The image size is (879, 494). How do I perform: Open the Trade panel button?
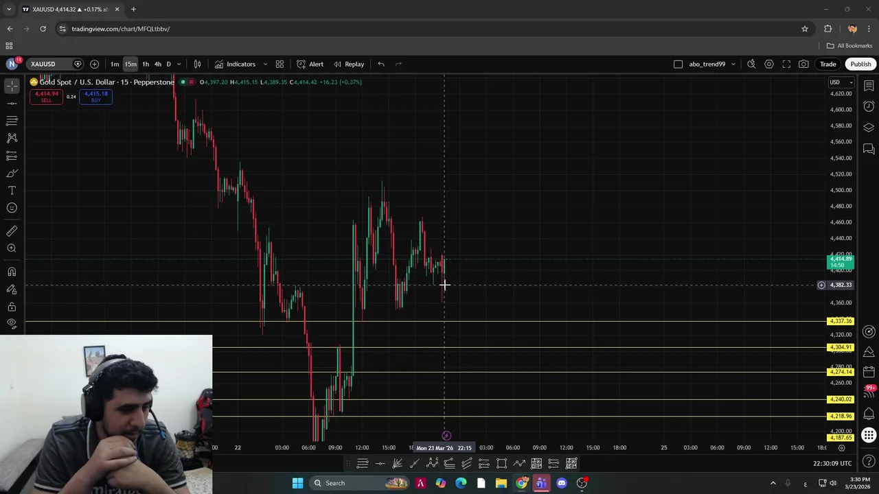pyautogui.click(x=827, y=64)
